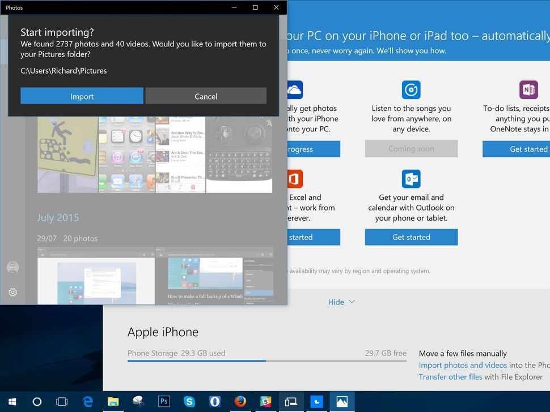Cancel the photo import dialog
The width and height of the screenshot is (550, 412).
click(x=206, y=96)
